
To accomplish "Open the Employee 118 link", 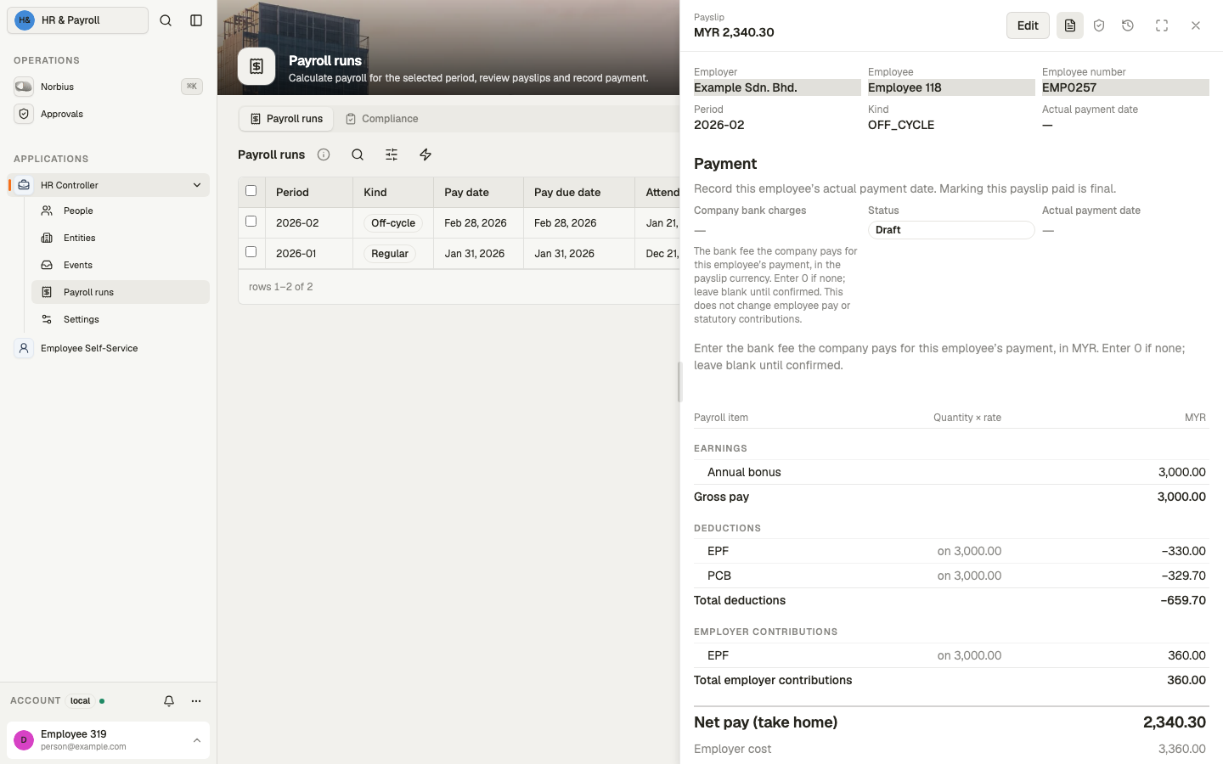I will click(951, 87).
